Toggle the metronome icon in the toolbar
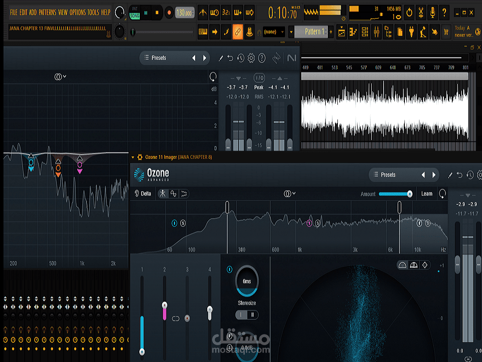The image size is (482, 362). pos(203,12)
